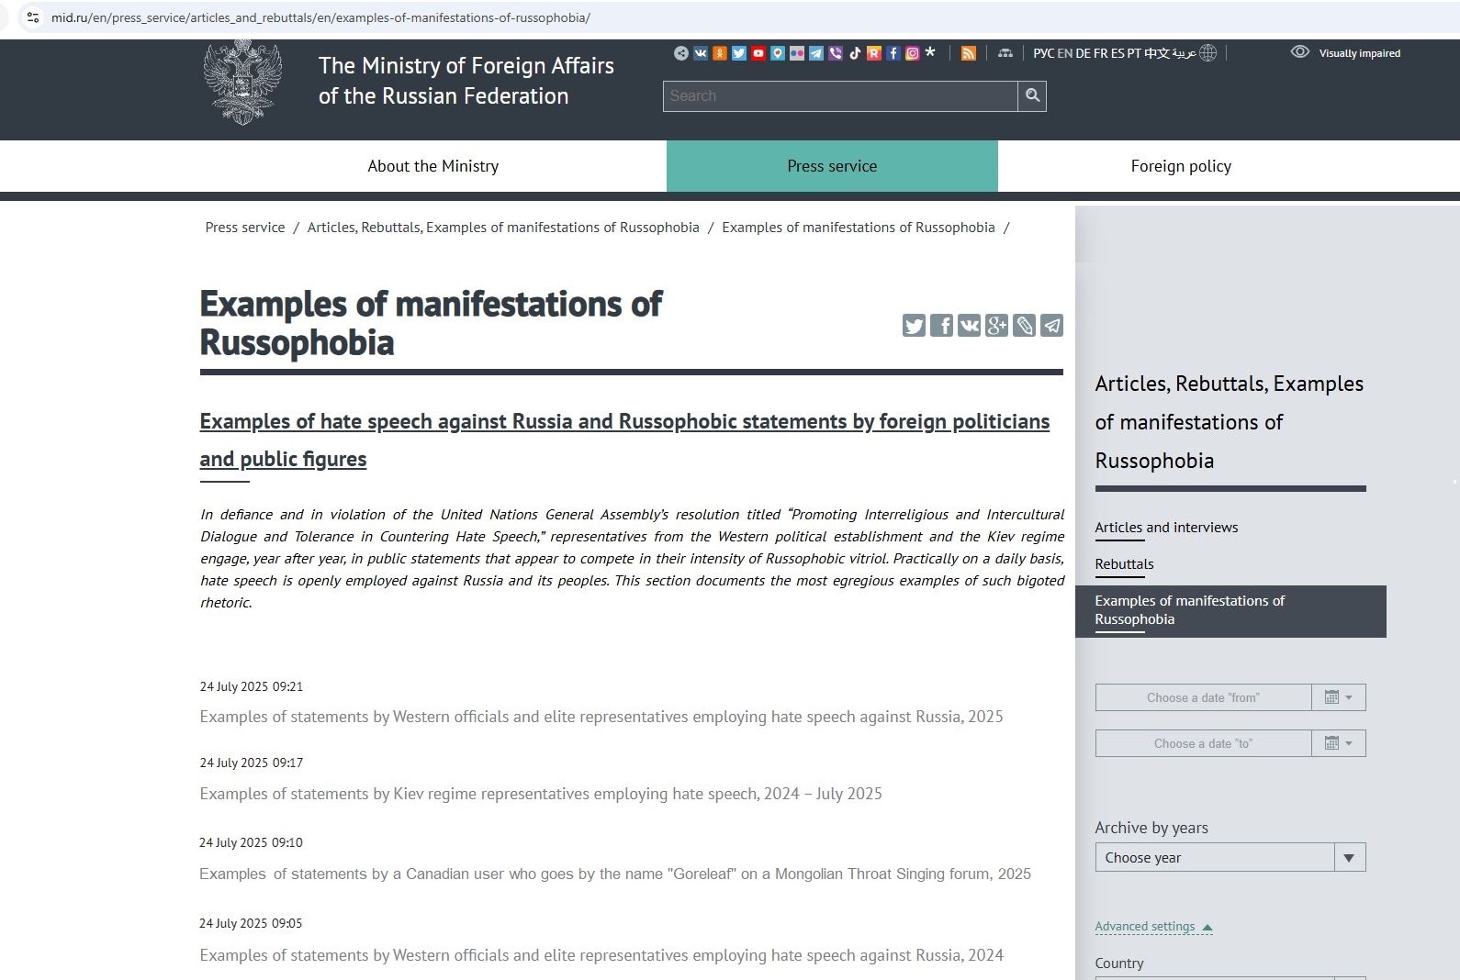The width and height of the screenshot is (1460, 980).
Task: Open the VK page from the header
Action: click(x=701, y=53)
